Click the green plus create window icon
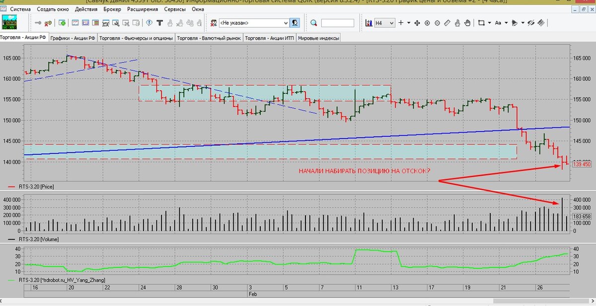596x306 pixels. tap(63, 23)
